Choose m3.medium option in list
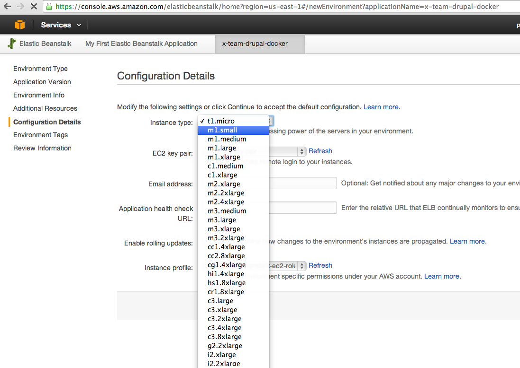The width and height of the screenshot is (520, 368). point(233,211)
